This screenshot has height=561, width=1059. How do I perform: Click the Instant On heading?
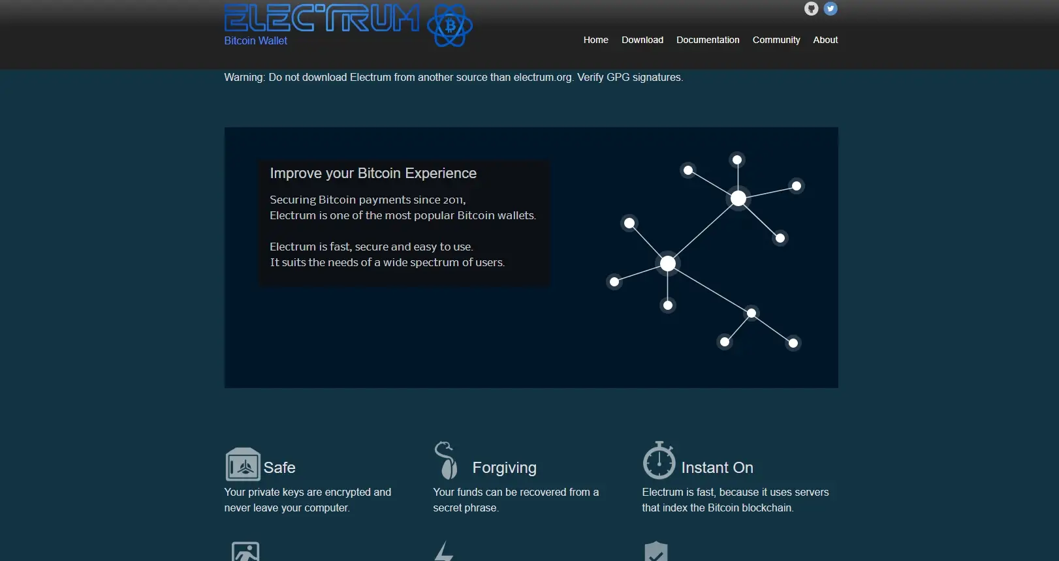[717, 468]
